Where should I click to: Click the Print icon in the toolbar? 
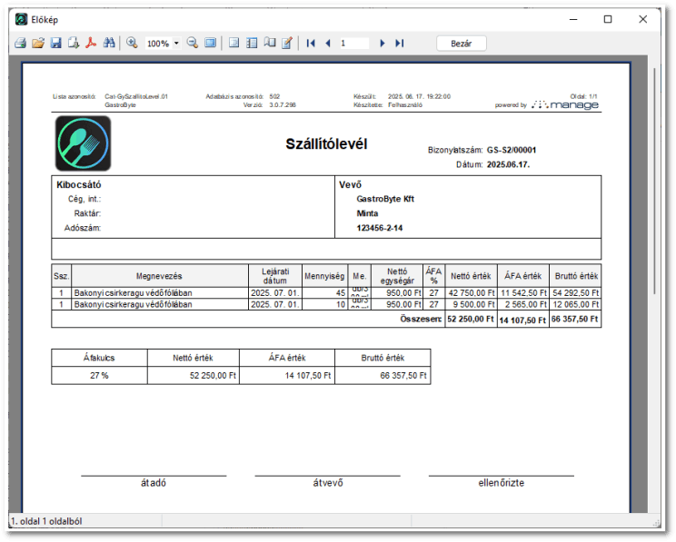pos(20,43)
